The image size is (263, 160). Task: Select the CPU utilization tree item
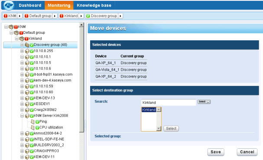(51, 127)
